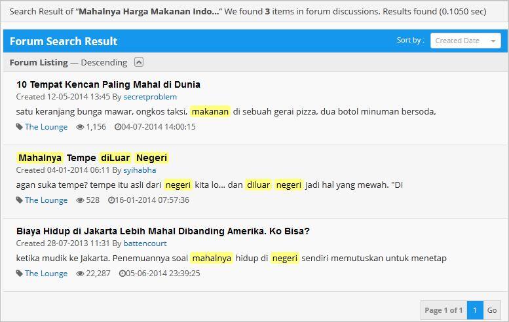
Task: Open thread Biaya Hidup di Jakarta Lebih Mahal
Action: (163, 231)
